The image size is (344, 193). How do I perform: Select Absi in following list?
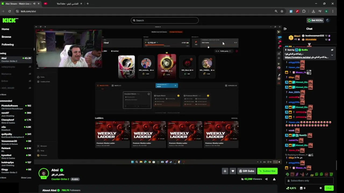pos(16,60)
